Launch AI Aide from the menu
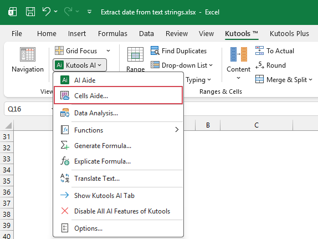The width and height of the screenshot is (318, 239). (x=118, y=80)
